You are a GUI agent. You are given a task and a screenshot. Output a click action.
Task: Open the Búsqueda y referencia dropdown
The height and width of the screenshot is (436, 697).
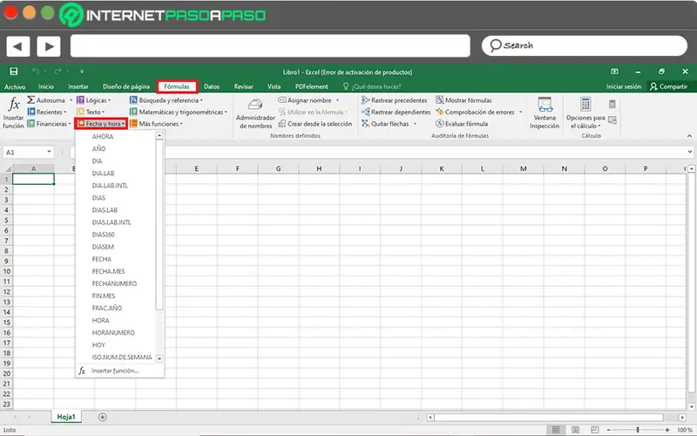(x=166, y=100)
